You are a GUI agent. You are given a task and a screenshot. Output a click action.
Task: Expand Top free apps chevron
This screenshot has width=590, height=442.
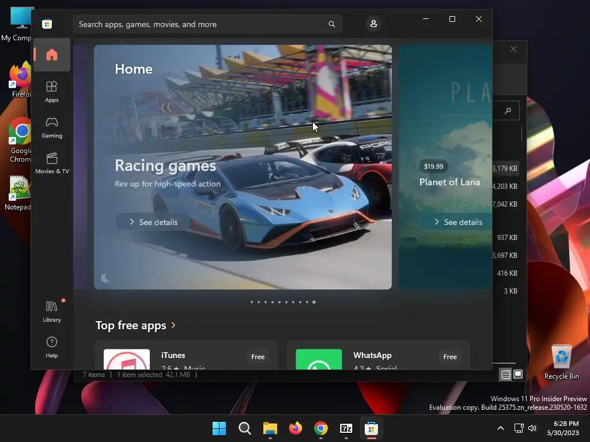[173, 325]
